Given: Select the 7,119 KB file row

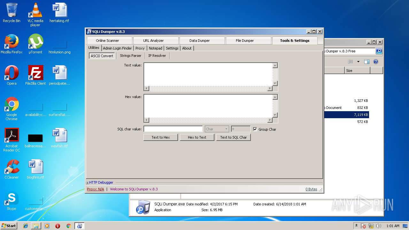Looking at the screenshot, I should pos(346,115).
